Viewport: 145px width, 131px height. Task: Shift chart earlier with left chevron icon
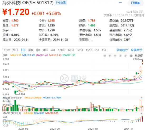tap(120, 56)
